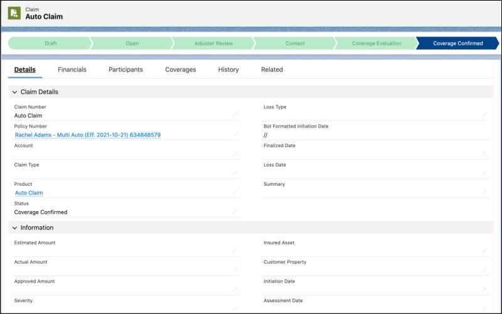Click the green Claim record icon
The width and height of the screenshot is (502, 314).
pos(14,13)
